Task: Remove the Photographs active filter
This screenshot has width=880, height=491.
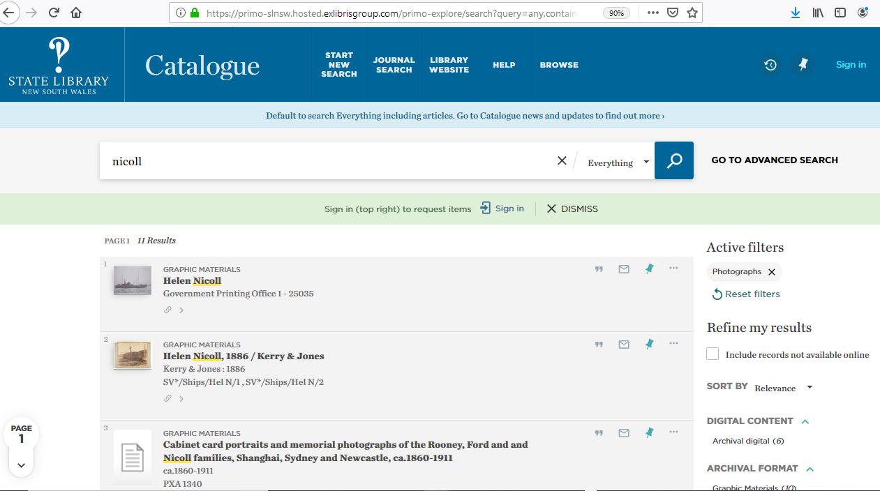Action: (771, 272)
